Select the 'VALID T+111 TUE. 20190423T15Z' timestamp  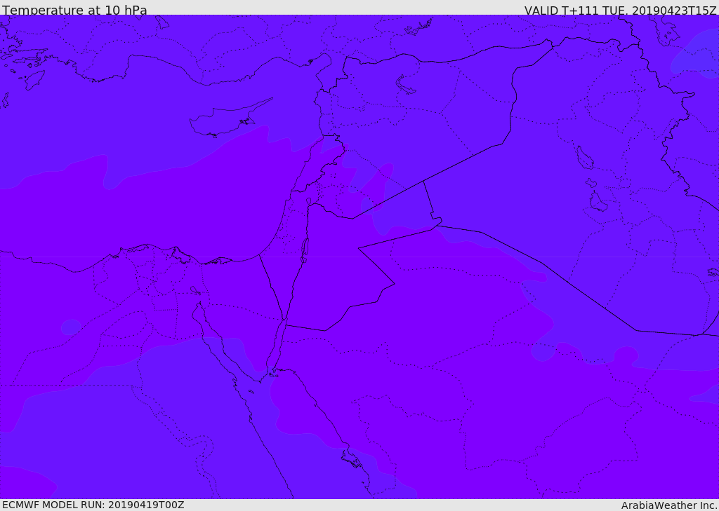tap(620, 10)
